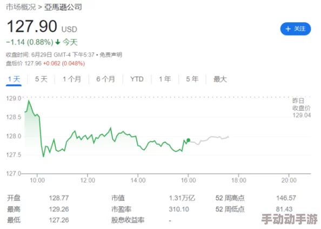
Task: Select the 5 年 chart range
Action: (x=192, y=79)
